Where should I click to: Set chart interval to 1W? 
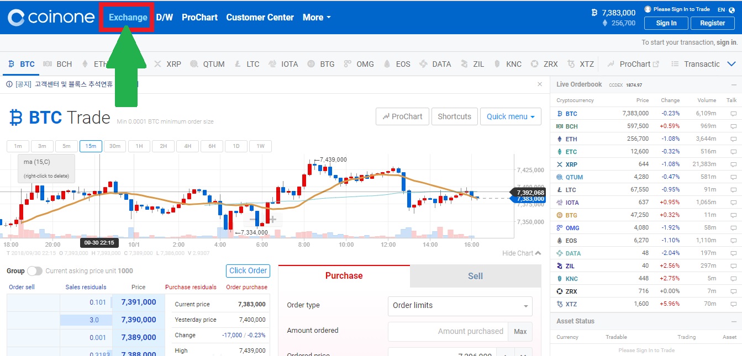[260, 146]
